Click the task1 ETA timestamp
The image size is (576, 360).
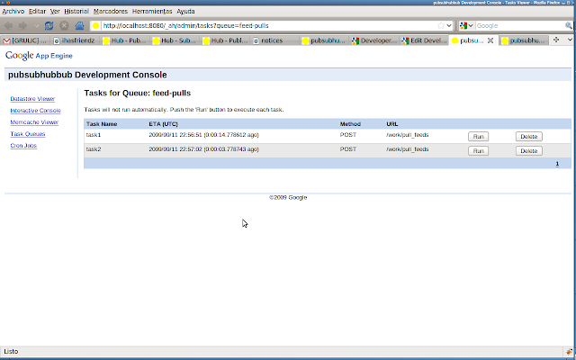pos(204,135)
